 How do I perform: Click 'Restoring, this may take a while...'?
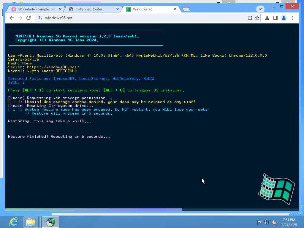coord(50,121)
